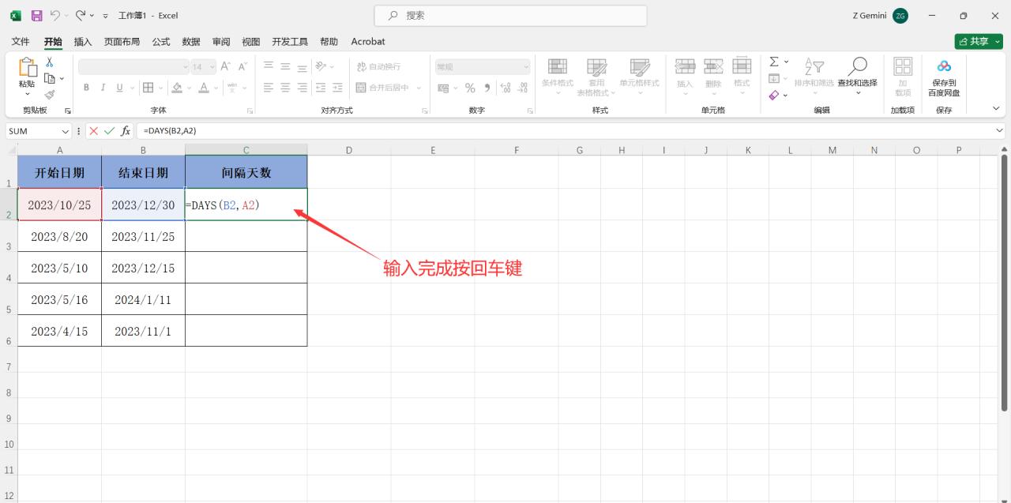Switch to the Acrobat tab
This screenshot has width=1011, height=503.
[368, 41]
